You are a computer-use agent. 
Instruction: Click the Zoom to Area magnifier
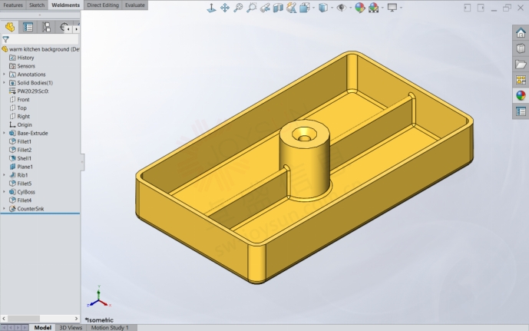pyautogui.click(x=251, y=8)
